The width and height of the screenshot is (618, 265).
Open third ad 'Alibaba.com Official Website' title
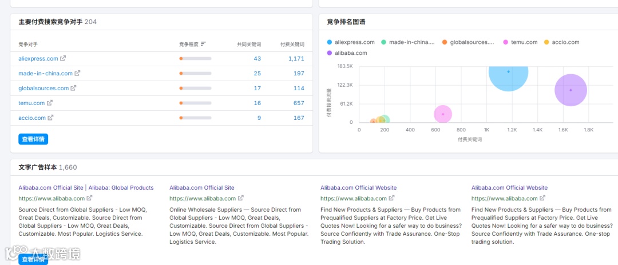coord(359,187)
